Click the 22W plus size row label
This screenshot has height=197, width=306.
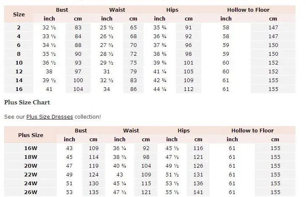31,175
